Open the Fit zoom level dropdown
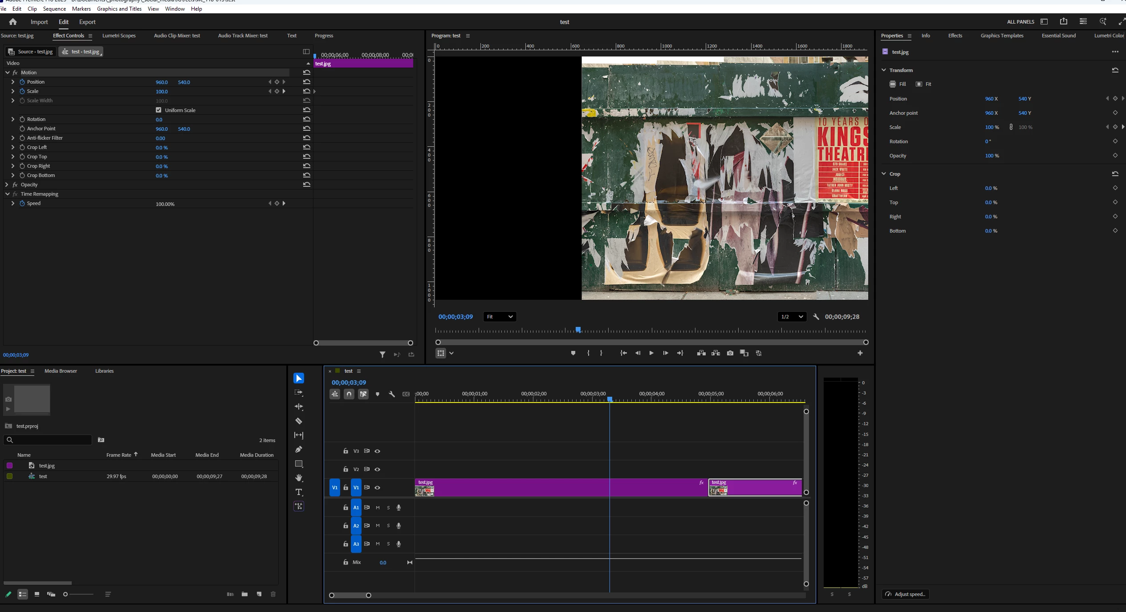 tap(500, 317)
